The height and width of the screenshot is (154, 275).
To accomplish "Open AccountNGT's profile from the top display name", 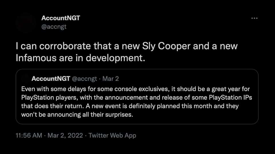I will tap(61, 18).
